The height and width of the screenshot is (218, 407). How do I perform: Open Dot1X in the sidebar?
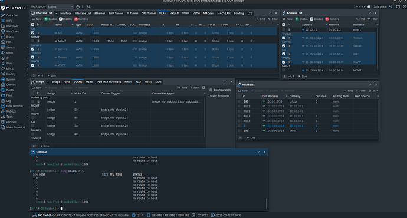pyautogui.click(x=8, y=90)
